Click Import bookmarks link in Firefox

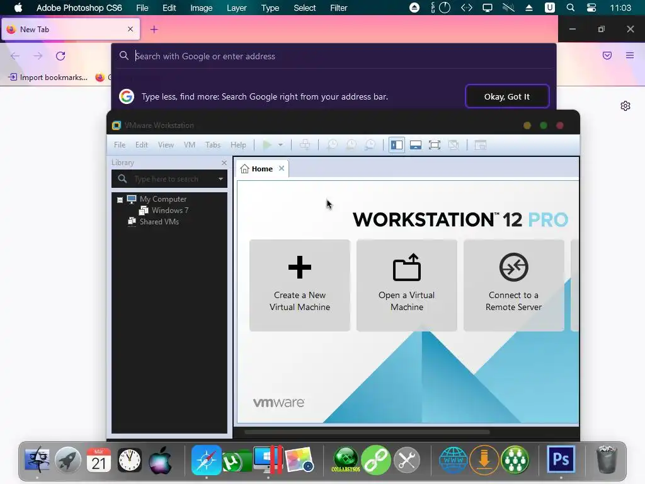pos(48,78)
